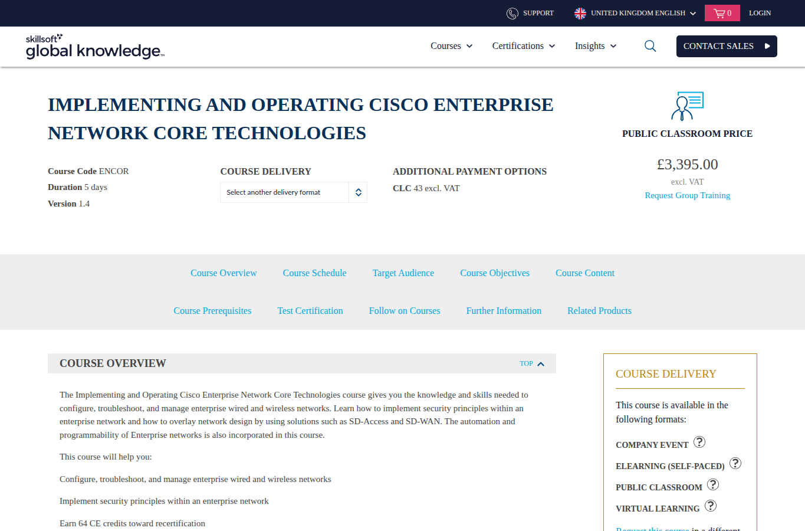Viewport: 805px width, 531px height.
Task: Click the Implement security principles line
Action: pyautogui.click(x=164, y=501)
